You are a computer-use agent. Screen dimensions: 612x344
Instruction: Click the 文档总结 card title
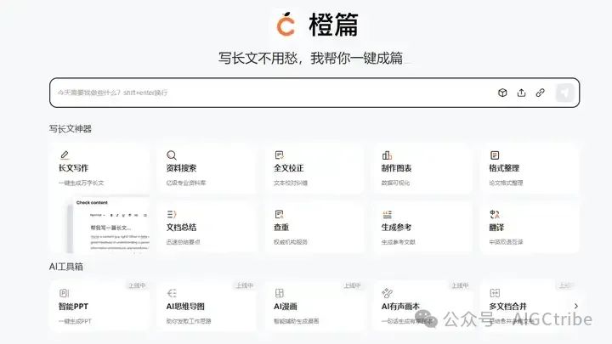pos(181,228)
